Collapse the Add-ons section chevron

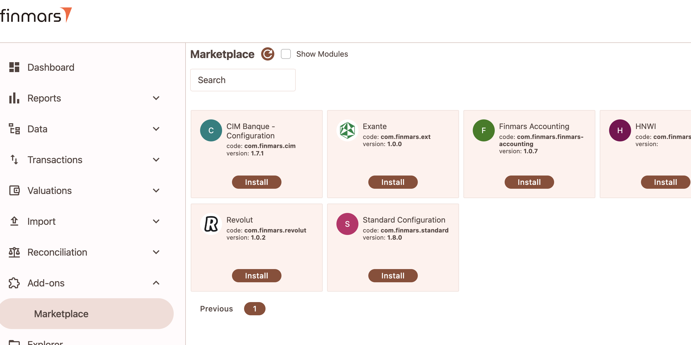click(x=156, y=283)
